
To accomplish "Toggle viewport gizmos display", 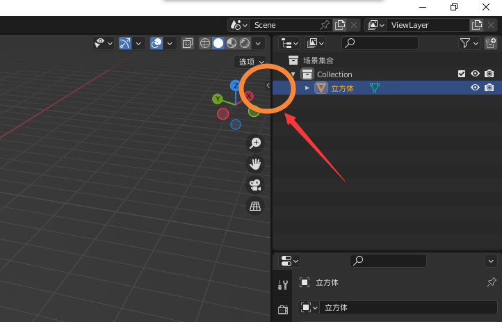I will 125,43.
